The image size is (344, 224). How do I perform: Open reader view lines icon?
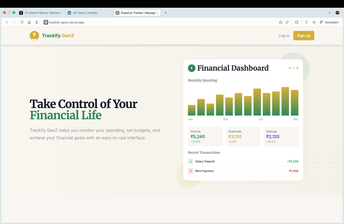point(306,22)
